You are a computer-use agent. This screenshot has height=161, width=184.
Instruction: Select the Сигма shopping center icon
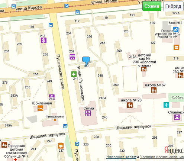88,113
